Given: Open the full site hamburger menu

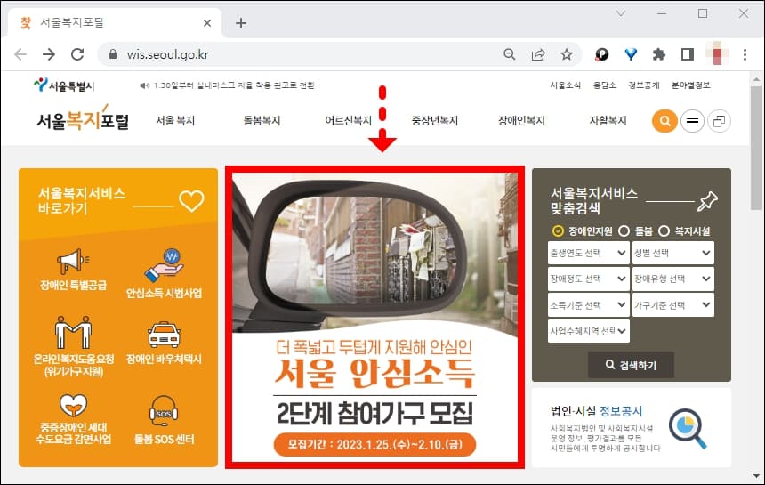Looking at the screenshot, I should pos(692,122).
